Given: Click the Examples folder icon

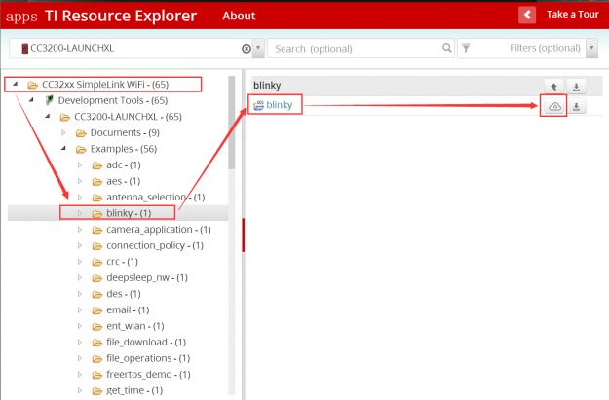Looking at the screenshot, I should click(x=81, y=149).
